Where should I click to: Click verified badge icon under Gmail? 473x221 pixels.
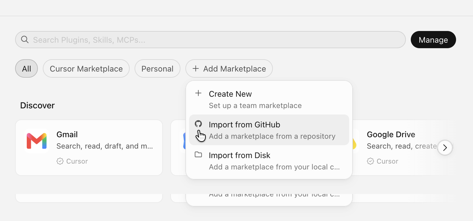pos(60,161)
